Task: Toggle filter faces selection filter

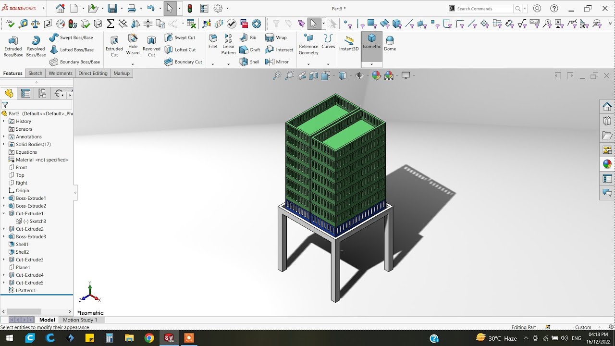Action: pyautogui.click(x=371, y=24)
